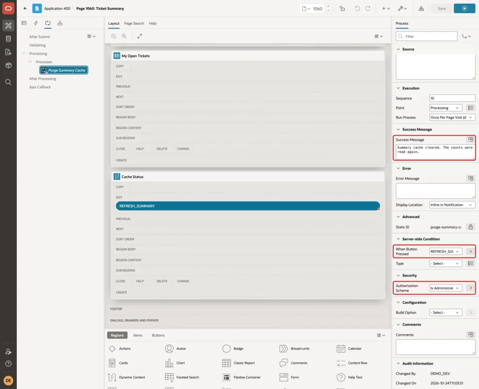This screenshot has height=389, width=479.
Task: Open Shared Components toolbar icon
Action: [x=421, y=8]
